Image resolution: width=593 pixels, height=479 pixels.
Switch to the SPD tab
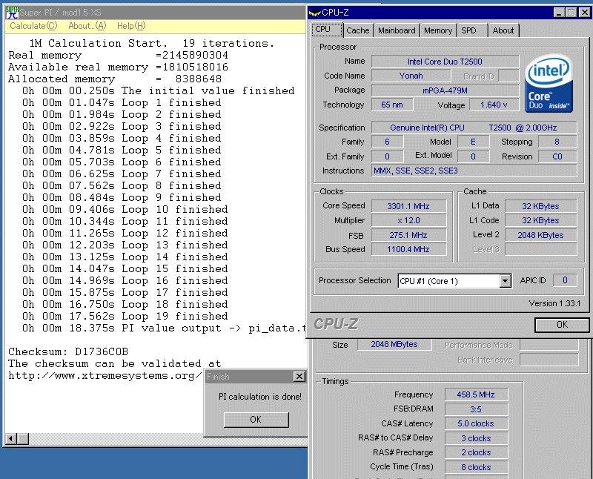472,30
